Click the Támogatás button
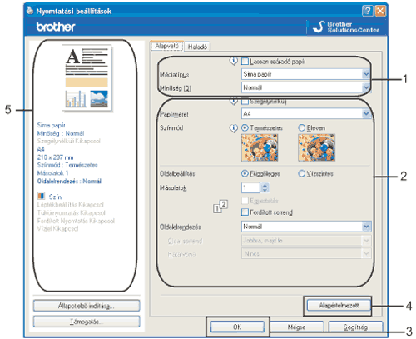The image size is (416, 339). [x=87, y=322]
